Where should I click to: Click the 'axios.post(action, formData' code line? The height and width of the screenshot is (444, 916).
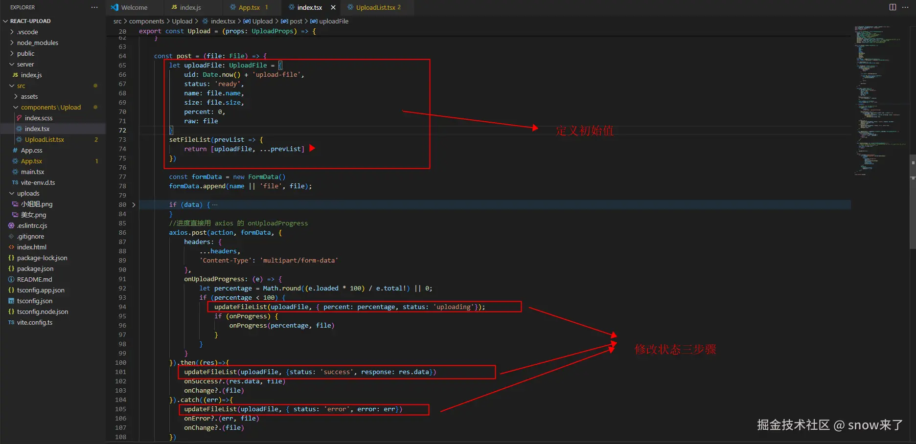click(x=226, y=233)
